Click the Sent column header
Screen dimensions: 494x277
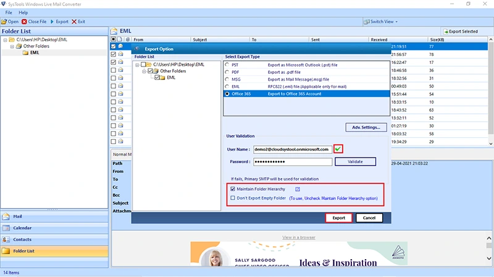click(338, 39)
